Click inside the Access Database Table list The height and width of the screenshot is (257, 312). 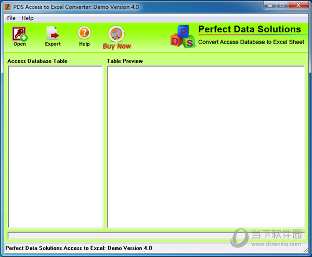click(56, 147)
